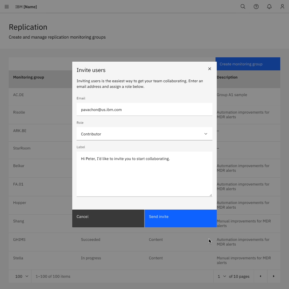This screenshot has width=289, height=289.
Task: Select the Email input with pavachon@us.ibm.com
Action: click(x=144, y=109)
